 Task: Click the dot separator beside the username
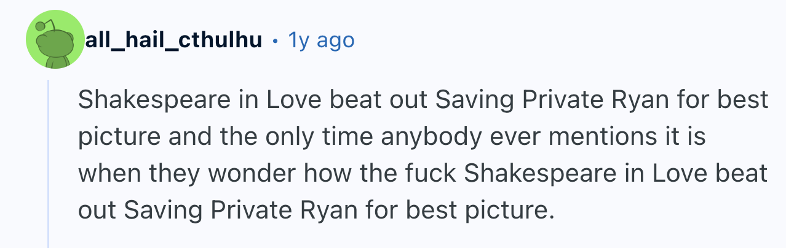(x=276, y=41)
